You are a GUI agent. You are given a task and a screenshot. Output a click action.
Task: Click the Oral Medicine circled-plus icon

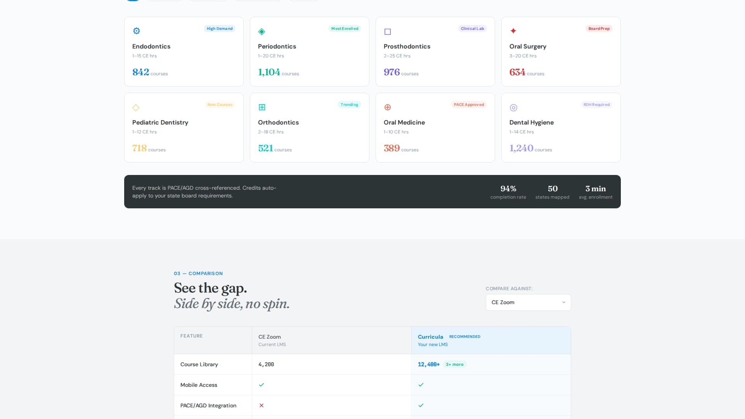coord(388,107)
